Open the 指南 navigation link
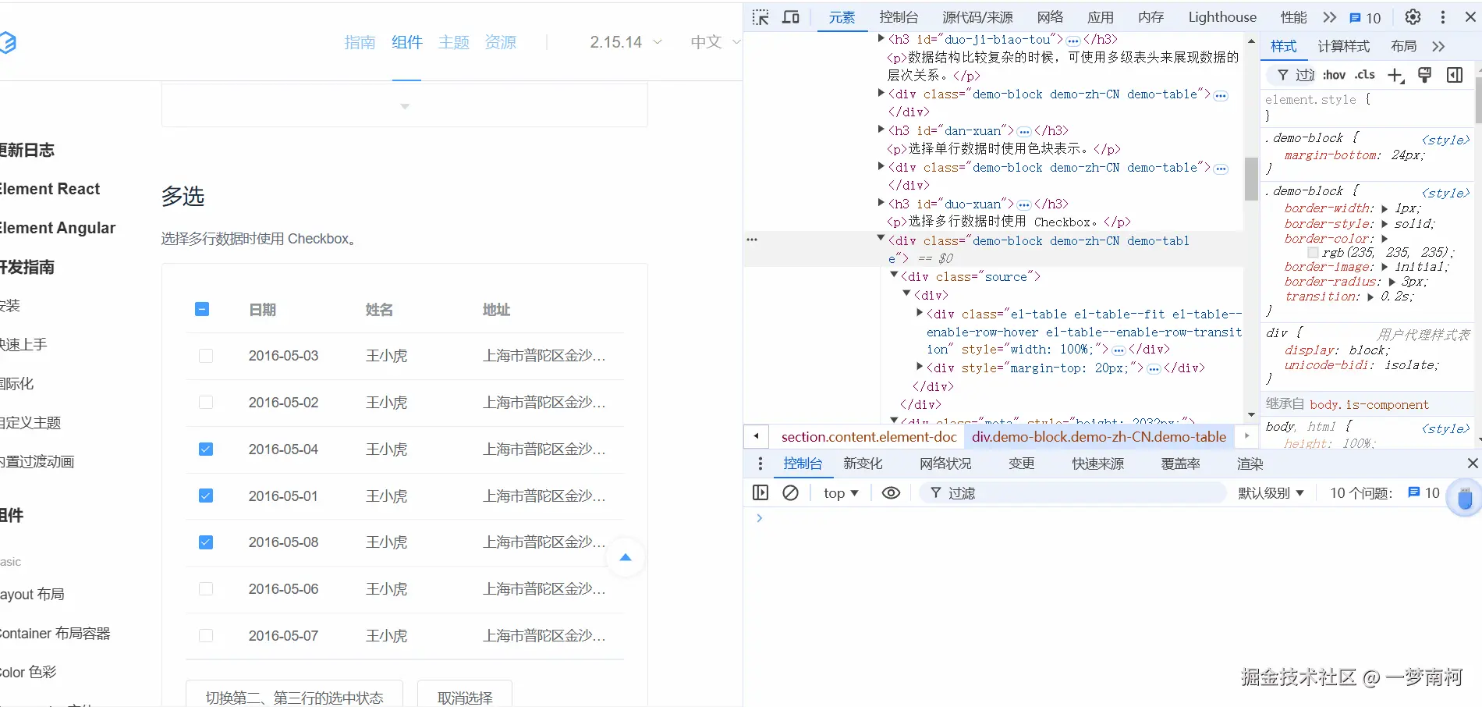Viewport: 1482px width, 707px height. (360, 42)
